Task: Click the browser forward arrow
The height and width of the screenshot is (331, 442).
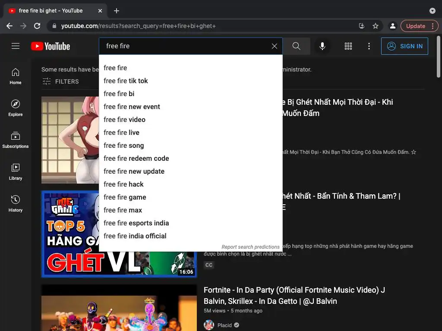Action: tap(23, 26)
